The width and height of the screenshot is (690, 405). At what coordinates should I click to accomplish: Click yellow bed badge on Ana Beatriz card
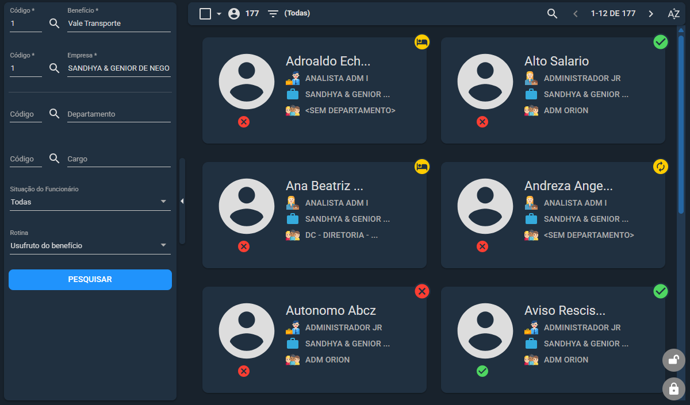tap(422, 167)
